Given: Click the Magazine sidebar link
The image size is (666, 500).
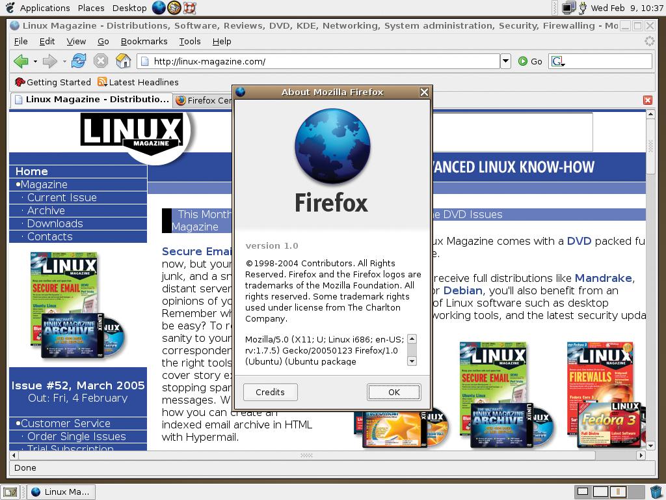Looking at the screenshot, I should [44, 184].
